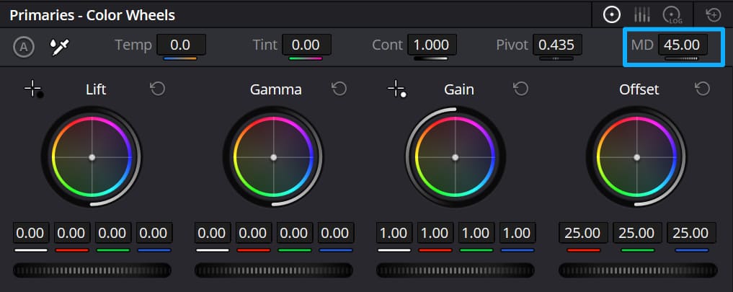
Task: Select Lift blue channel value
Action: coord(154,233)
